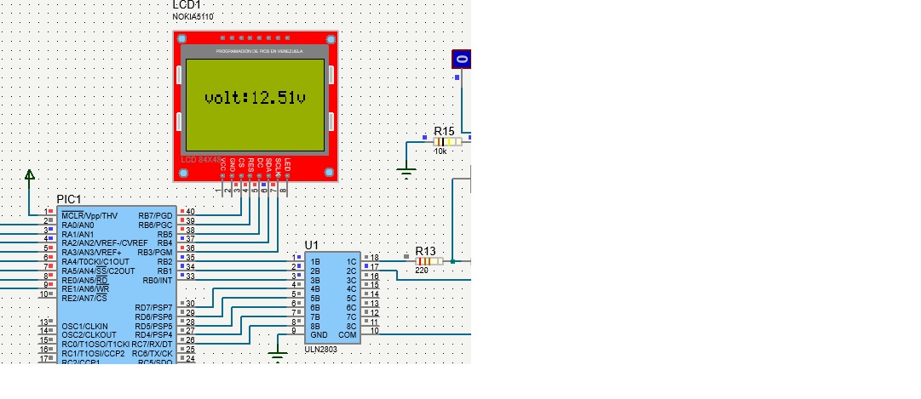Click the RD4/PSP4 pin label

point(154,335)
